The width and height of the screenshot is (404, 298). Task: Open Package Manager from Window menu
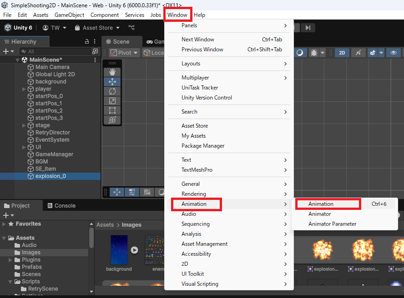tap(229, 146)
